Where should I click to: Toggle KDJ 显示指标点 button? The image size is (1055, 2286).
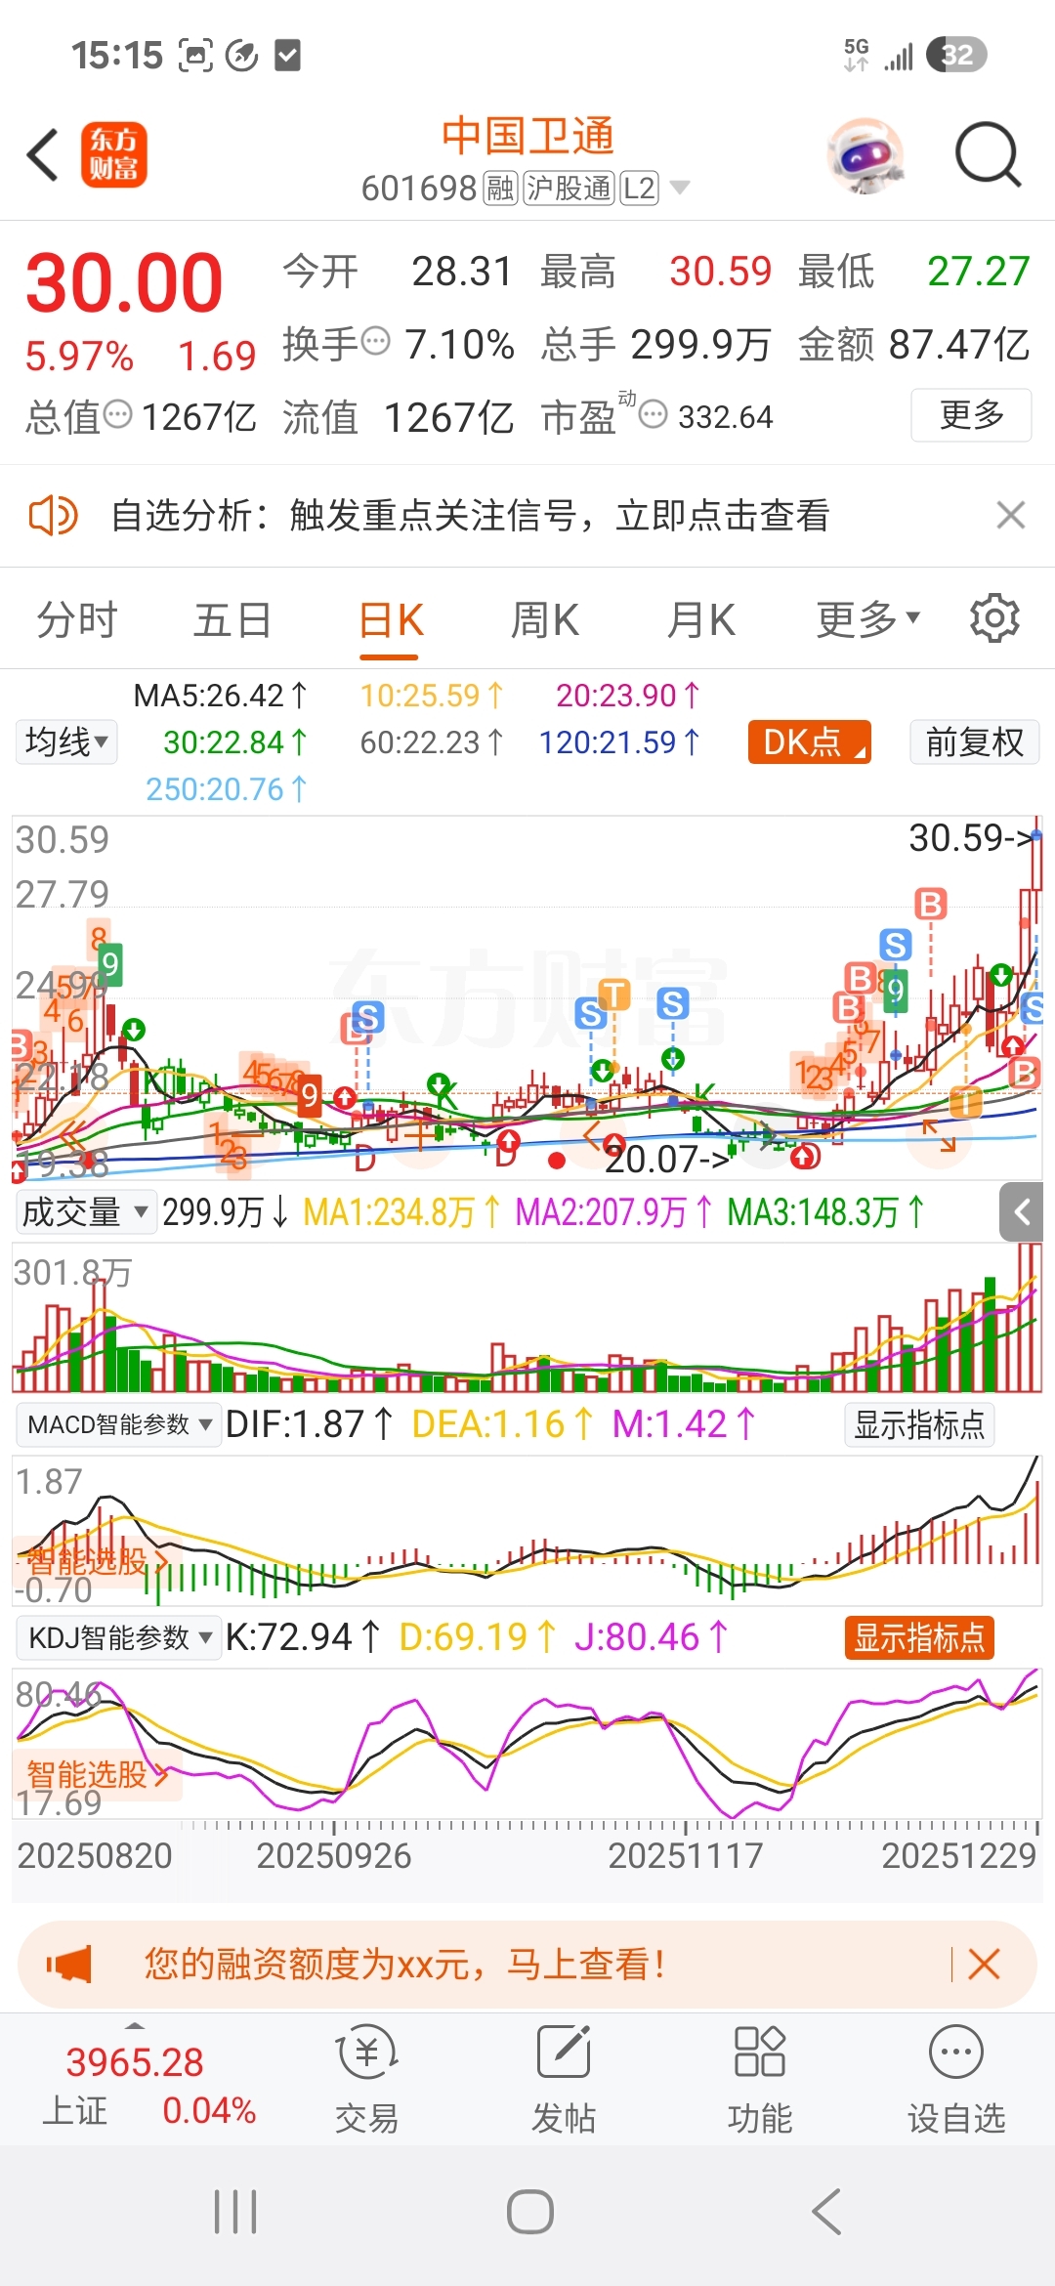point(919,1637)
